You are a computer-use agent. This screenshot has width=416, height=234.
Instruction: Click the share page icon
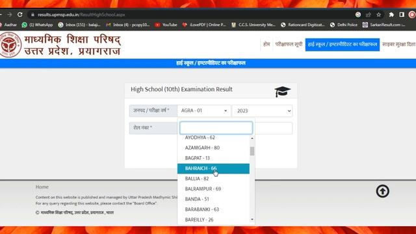tap(369, 15)
